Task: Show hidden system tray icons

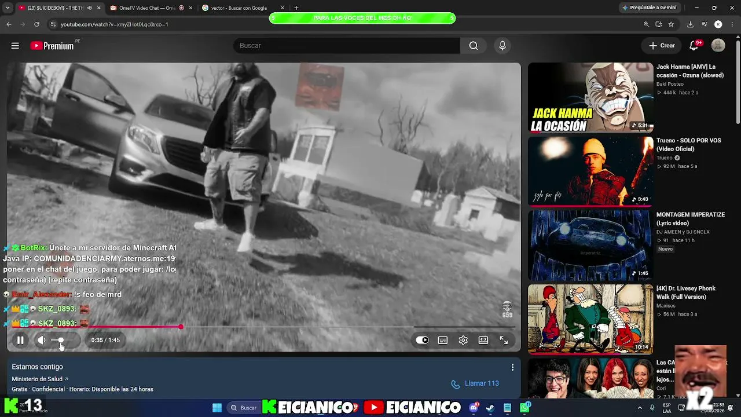Action: [640, 408]
